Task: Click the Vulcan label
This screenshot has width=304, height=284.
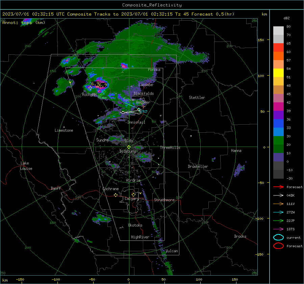Action: coord(172,251)
